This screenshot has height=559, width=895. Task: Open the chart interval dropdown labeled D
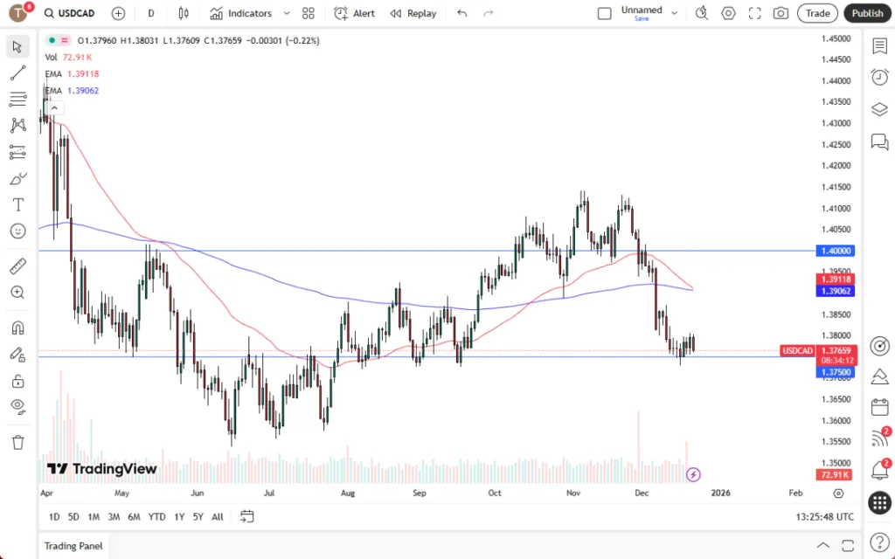(x=150, y=13)
